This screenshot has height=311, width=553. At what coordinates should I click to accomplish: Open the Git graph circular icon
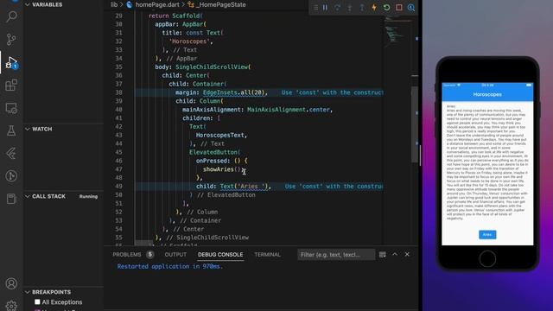11,176
